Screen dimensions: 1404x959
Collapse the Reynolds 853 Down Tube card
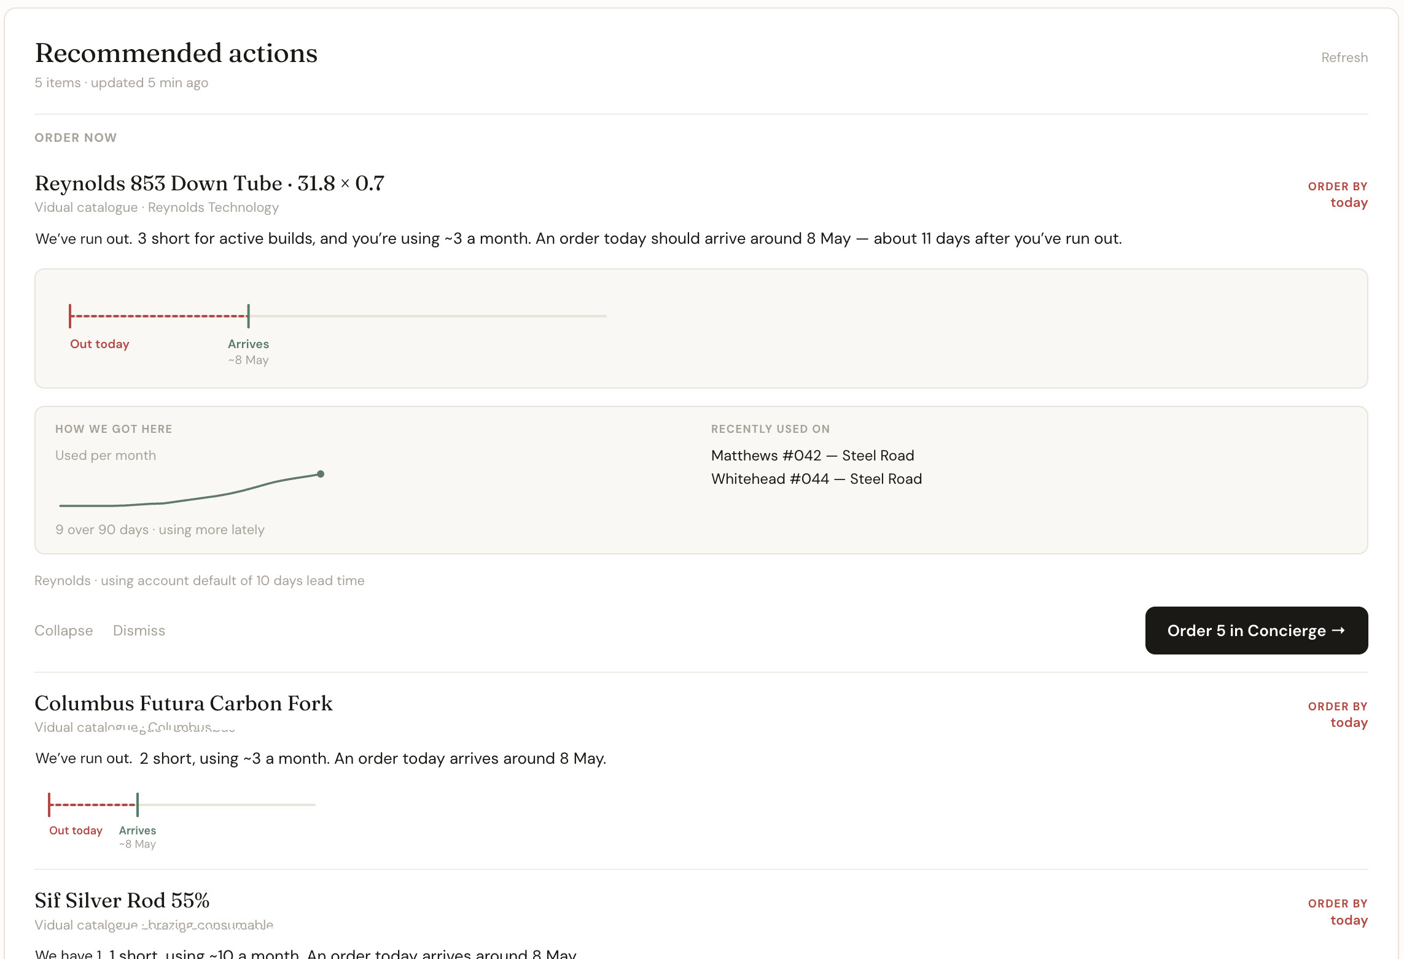coord(64,631)
